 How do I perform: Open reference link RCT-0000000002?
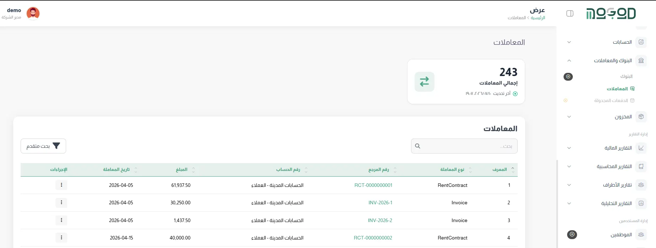pos(373,238)
